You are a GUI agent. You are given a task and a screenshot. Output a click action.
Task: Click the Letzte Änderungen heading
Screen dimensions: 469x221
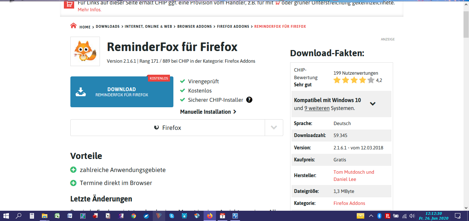coord(101,199)
